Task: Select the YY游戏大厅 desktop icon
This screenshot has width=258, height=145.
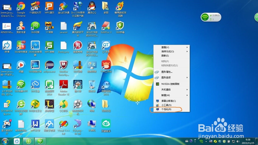Action: 35,8
